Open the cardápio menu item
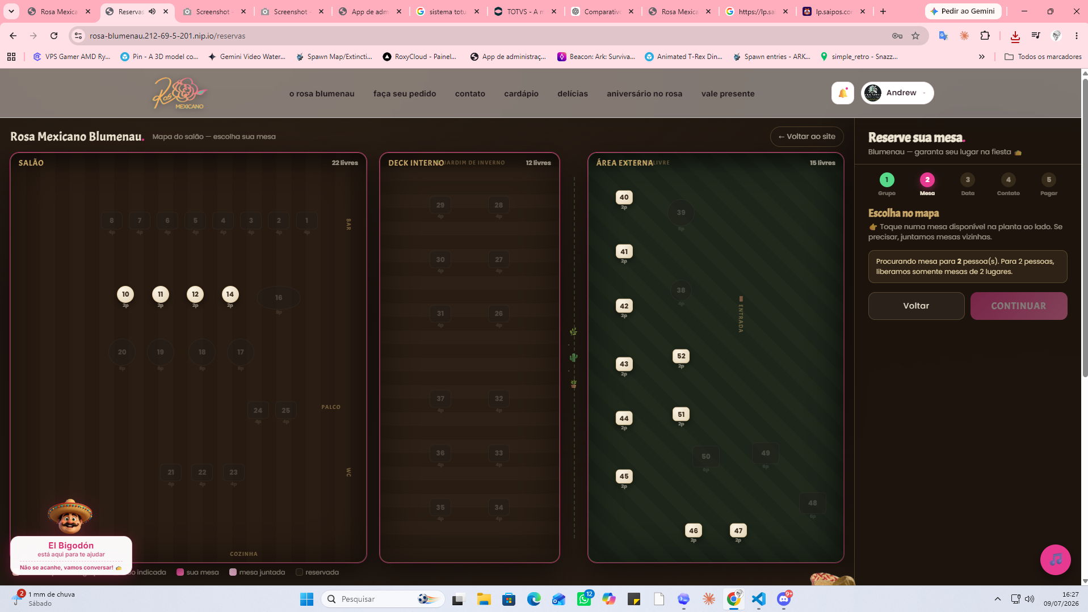The width and height of the screenshot is (1088, 612). pos(521,94)
